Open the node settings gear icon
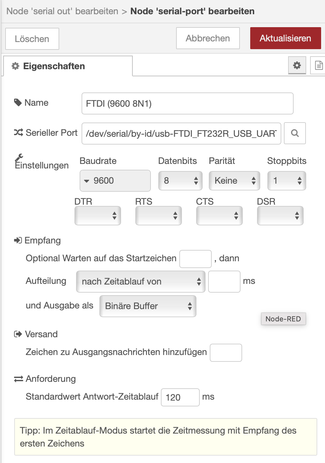Viewport: 325px width, 463px height. [297, 65]
